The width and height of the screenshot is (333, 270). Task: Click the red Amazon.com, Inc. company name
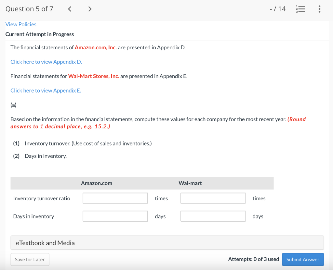point(96,47)
